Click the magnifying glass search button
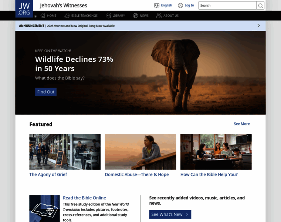 click(x=260, y=6)
